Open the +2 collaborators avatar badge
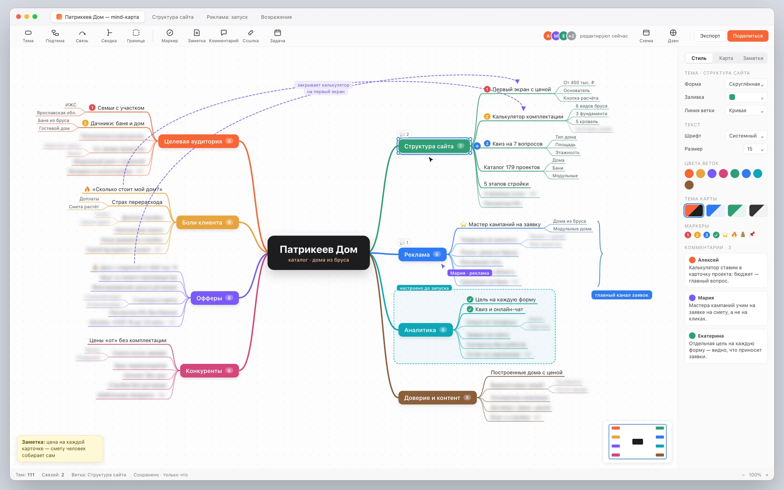The image size is (784, 490). click(572, 36)
